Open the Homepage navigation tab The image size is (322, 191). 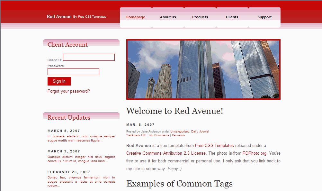pyautogui.click(x=136, y=17)
